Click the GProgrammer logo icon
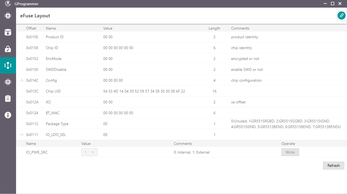Image resolution: width=347 pixels, height=194 pixels. 8,4
